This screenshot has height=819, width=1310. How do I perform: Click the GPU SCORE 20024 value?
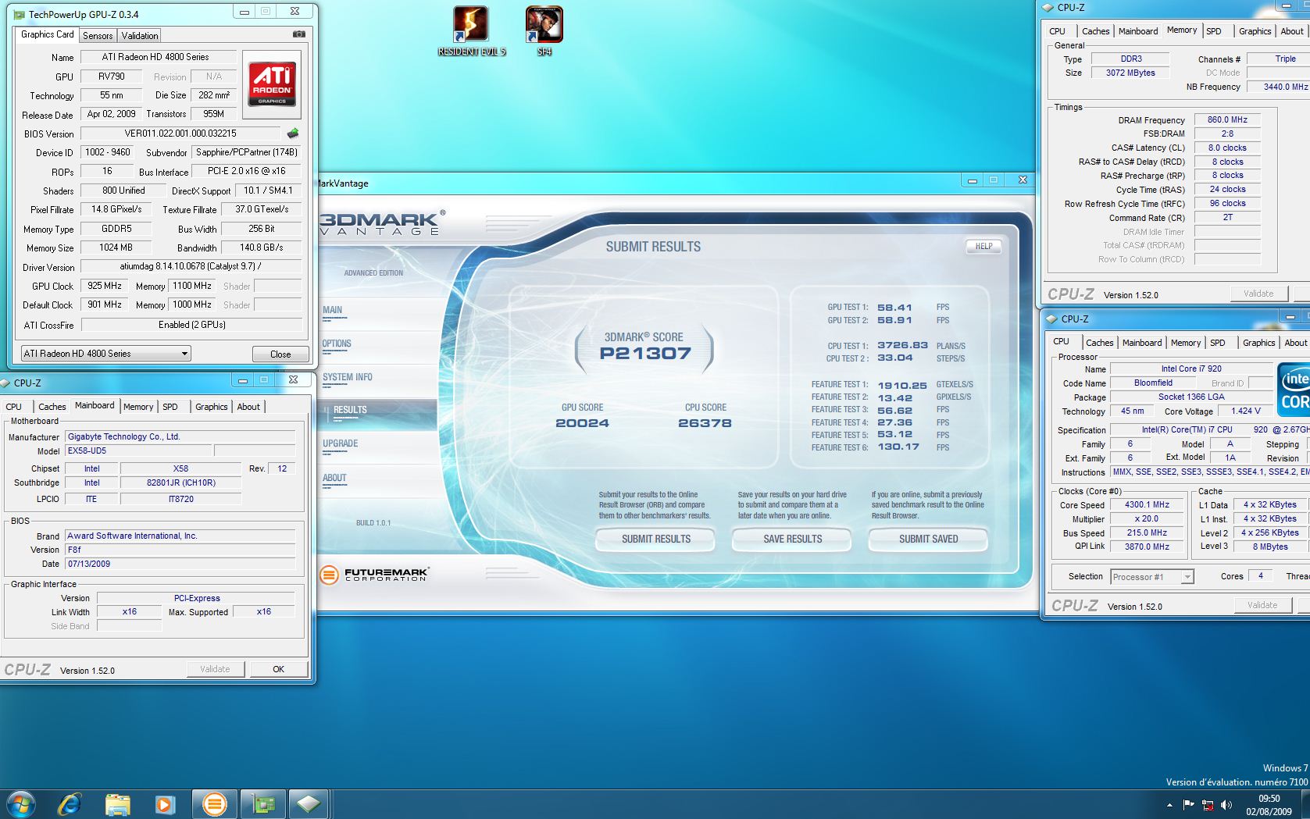point(582,423)
